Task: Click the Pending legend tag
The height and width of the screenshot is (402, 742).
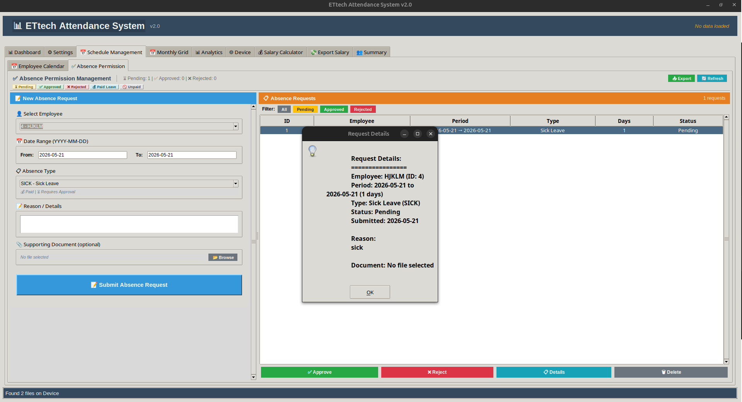Action: (24, 87)
